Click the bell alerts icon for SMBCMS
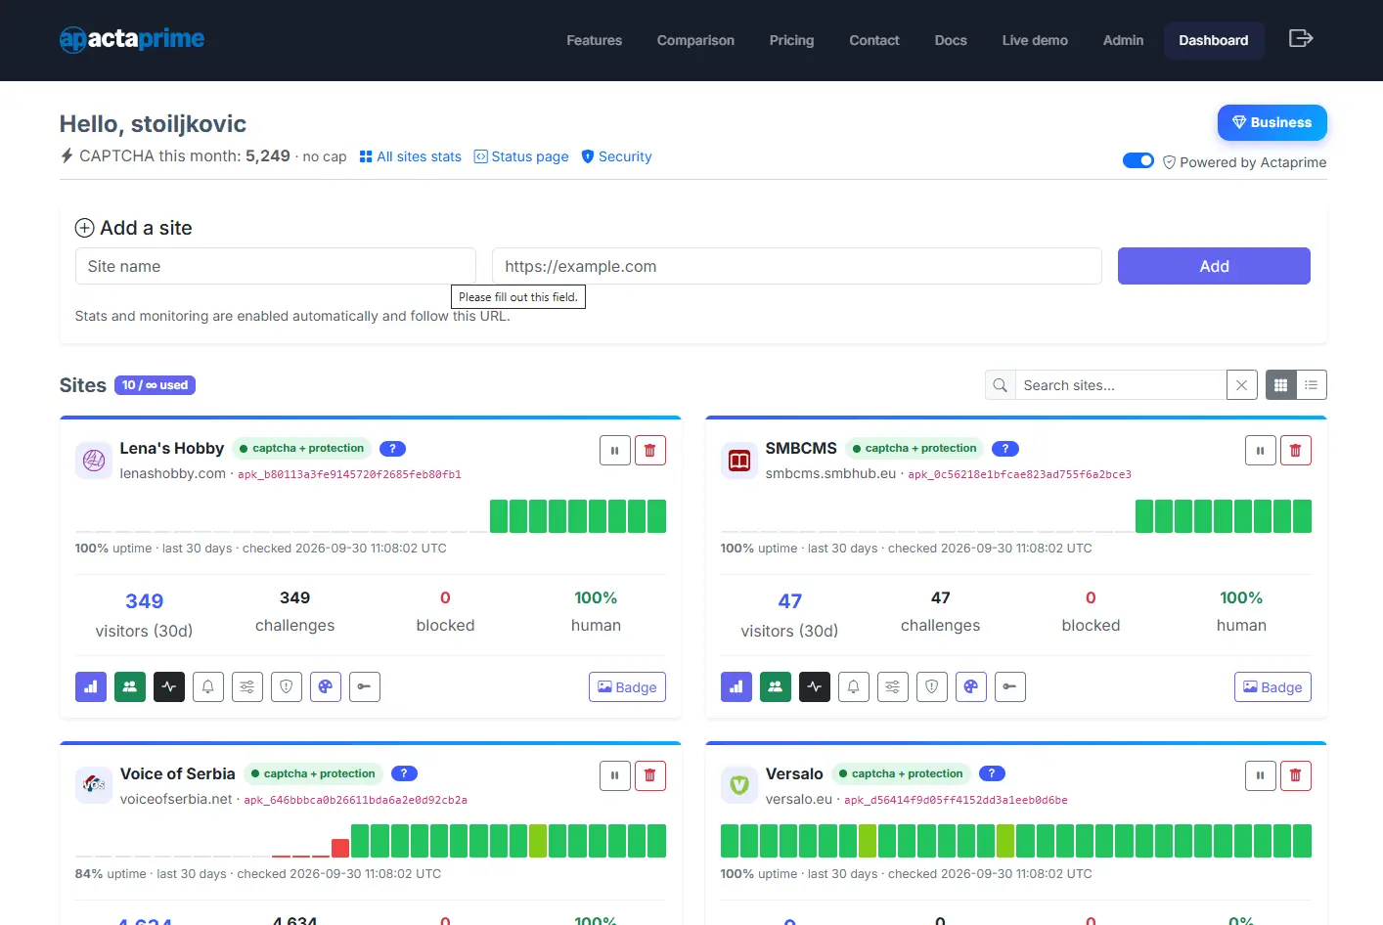1383x925 pixels. tap(854, 687)
